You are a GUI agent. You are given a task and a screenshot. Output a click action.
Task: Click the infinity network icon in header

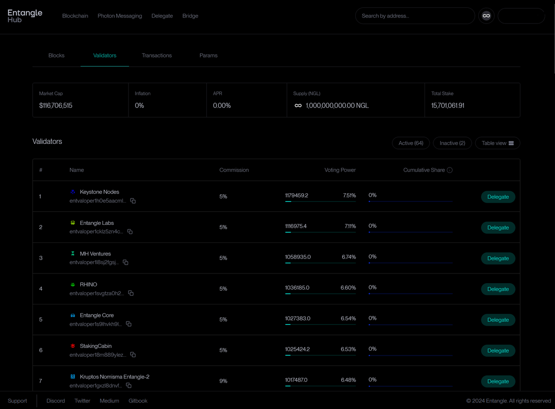486,16
